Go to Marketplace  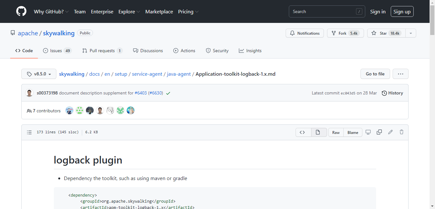tap(159, 11)
